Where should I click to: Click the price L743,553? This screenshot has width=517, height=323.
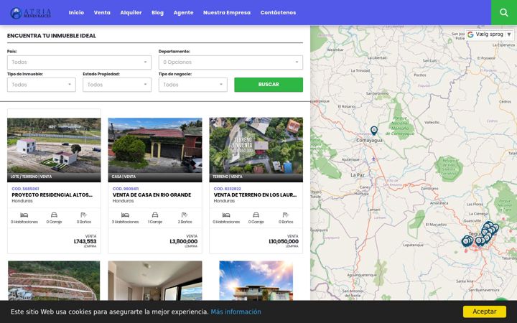(85, 242)
